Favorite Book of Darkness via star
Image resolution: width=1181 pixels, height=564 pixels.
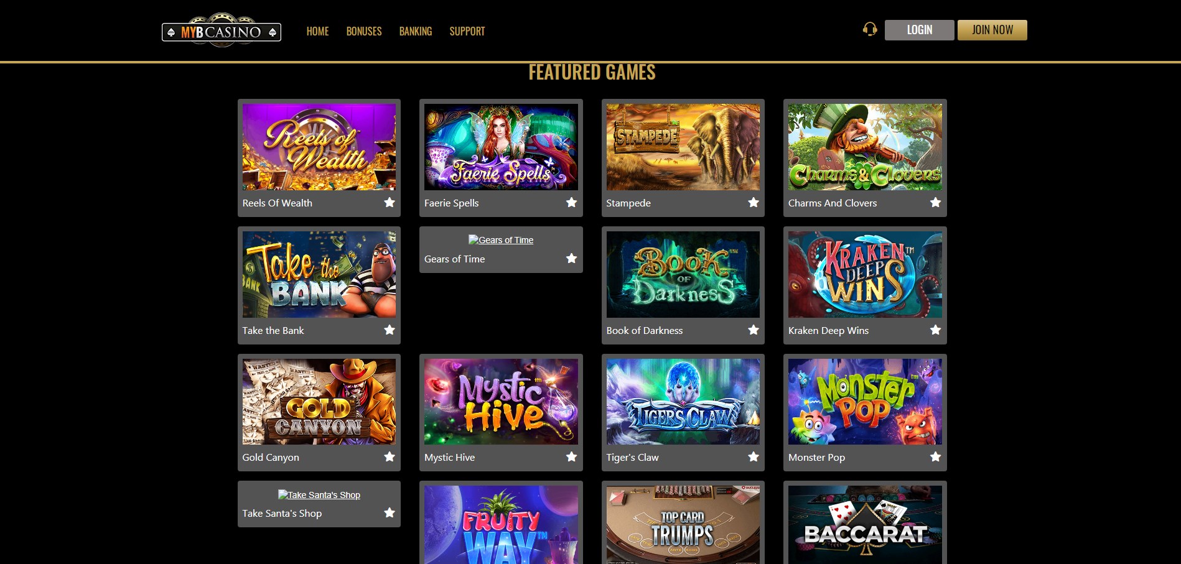754,330
